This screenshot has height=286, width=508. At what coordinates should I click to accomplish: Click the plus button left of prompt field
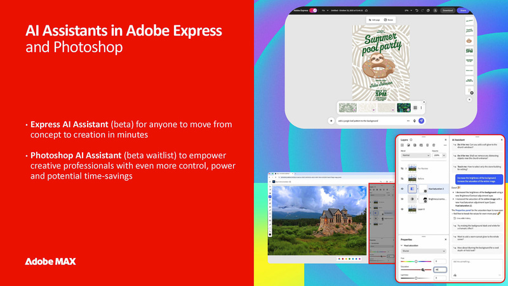click(x=331, y=121)
